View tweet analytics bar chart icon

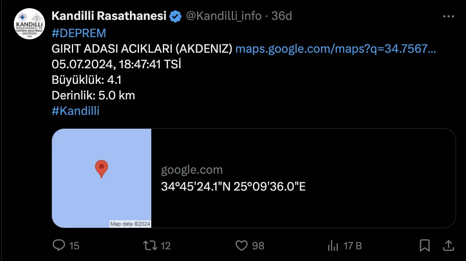coord(333,245)
